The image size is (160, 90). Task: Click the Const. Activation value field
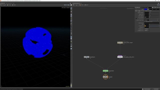coord(146,15)
